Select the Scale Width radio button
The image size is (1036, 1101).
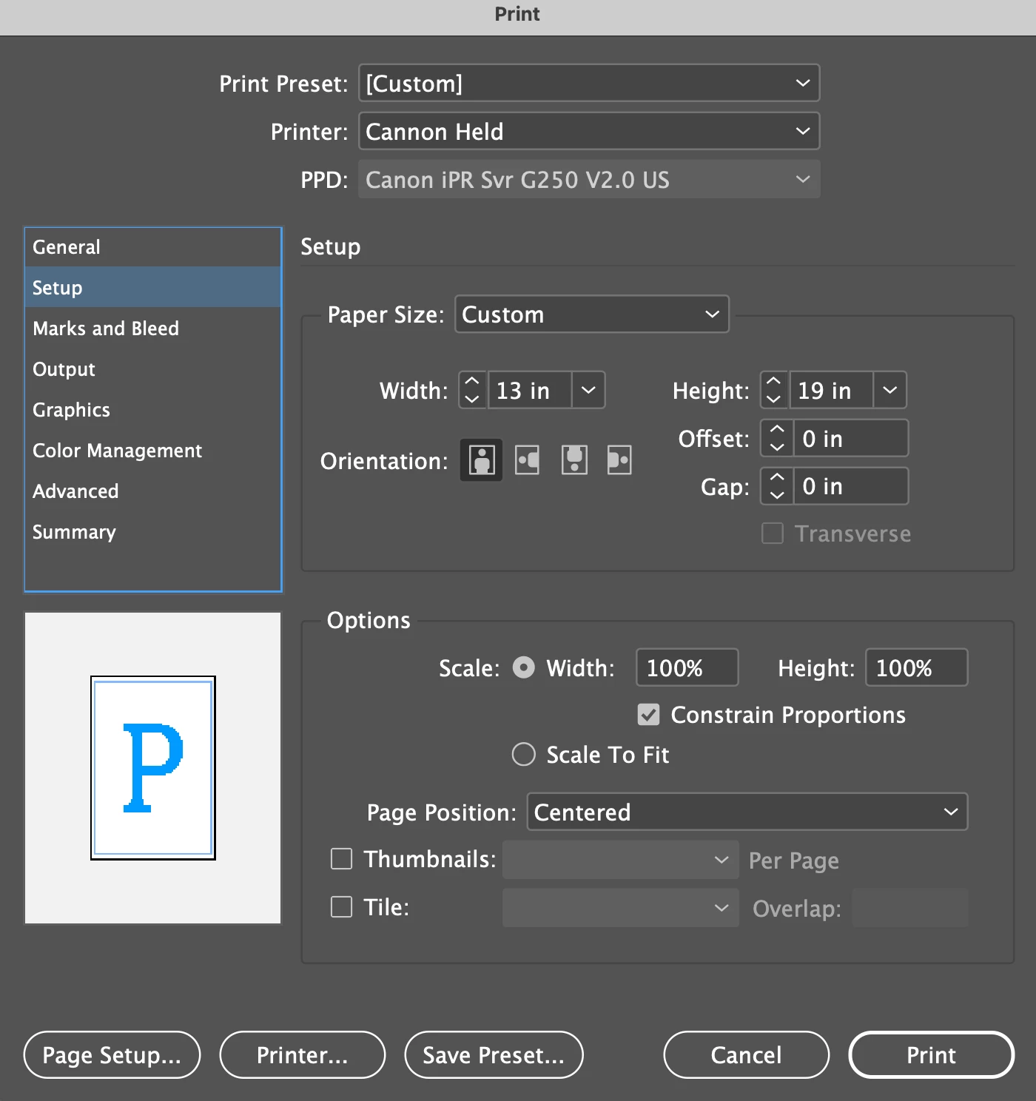click(x=524, y=668)
